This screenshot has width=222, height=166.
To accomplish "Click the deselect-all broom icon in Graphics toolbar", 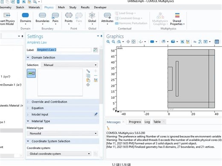I will (188, 42).
